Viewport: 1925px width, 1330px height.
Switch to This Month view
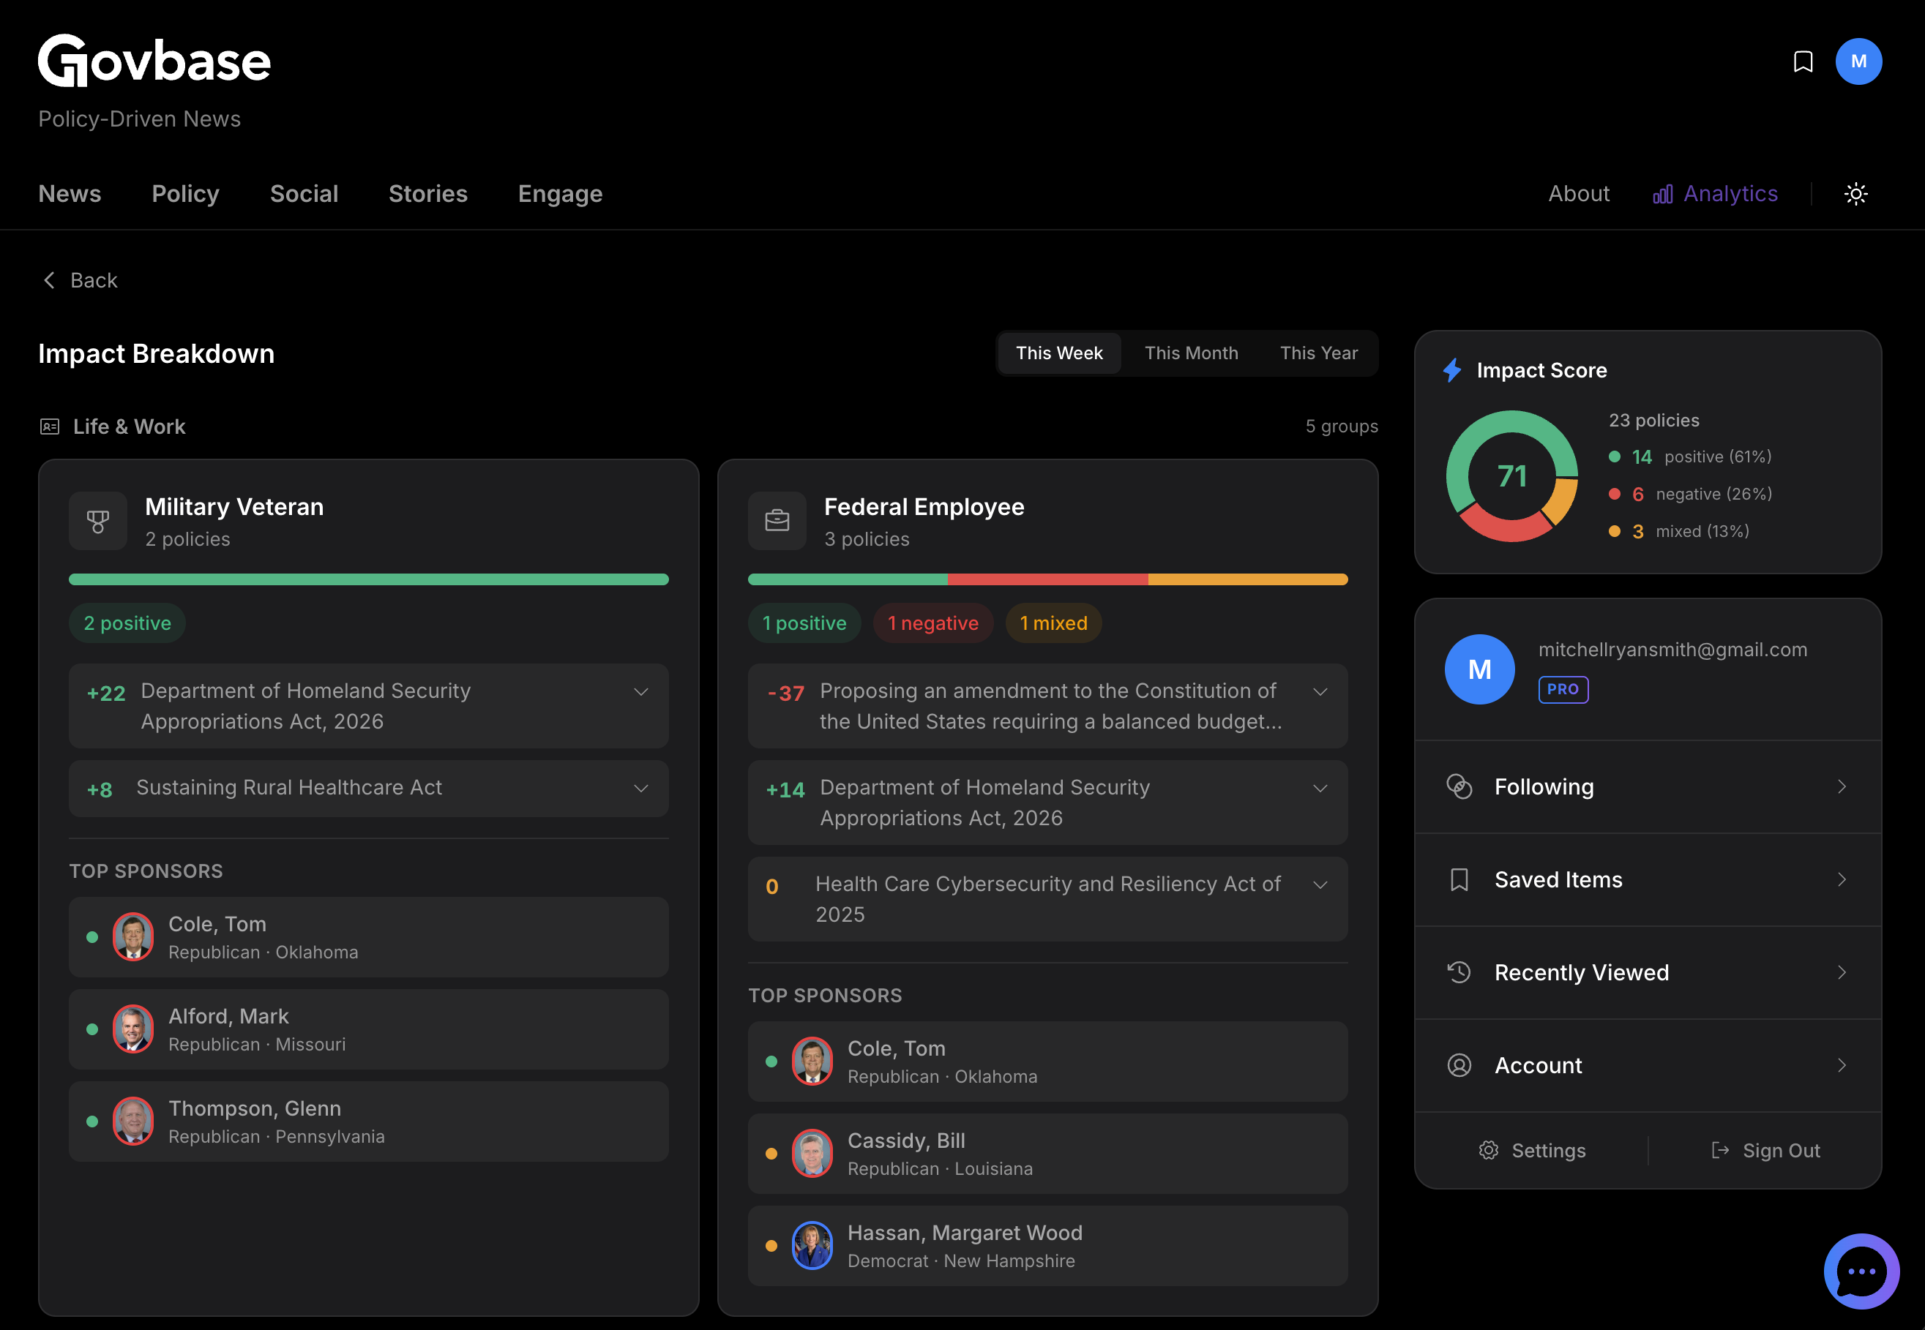point(1191,353)
